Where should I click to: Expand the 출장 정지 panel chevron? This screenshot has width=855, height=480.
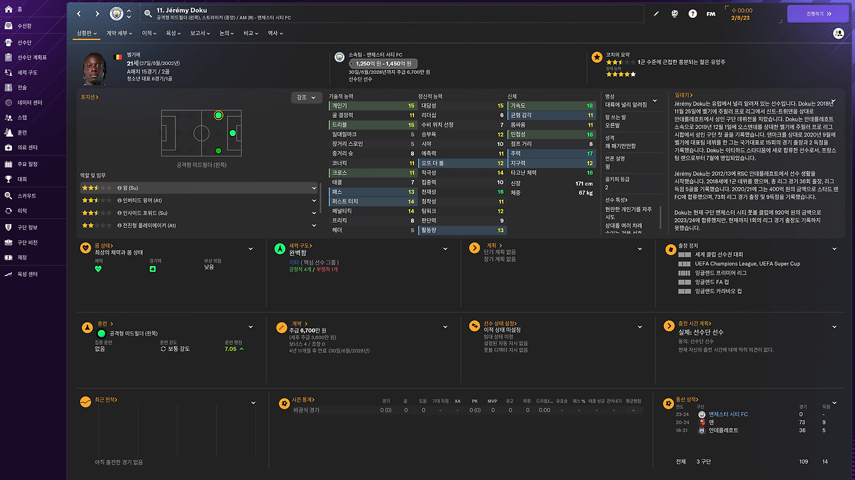[834, 249]
